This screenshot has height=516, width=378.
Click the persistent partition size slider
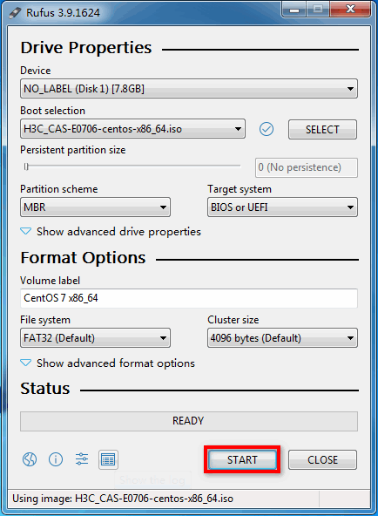tap(132, 166)
